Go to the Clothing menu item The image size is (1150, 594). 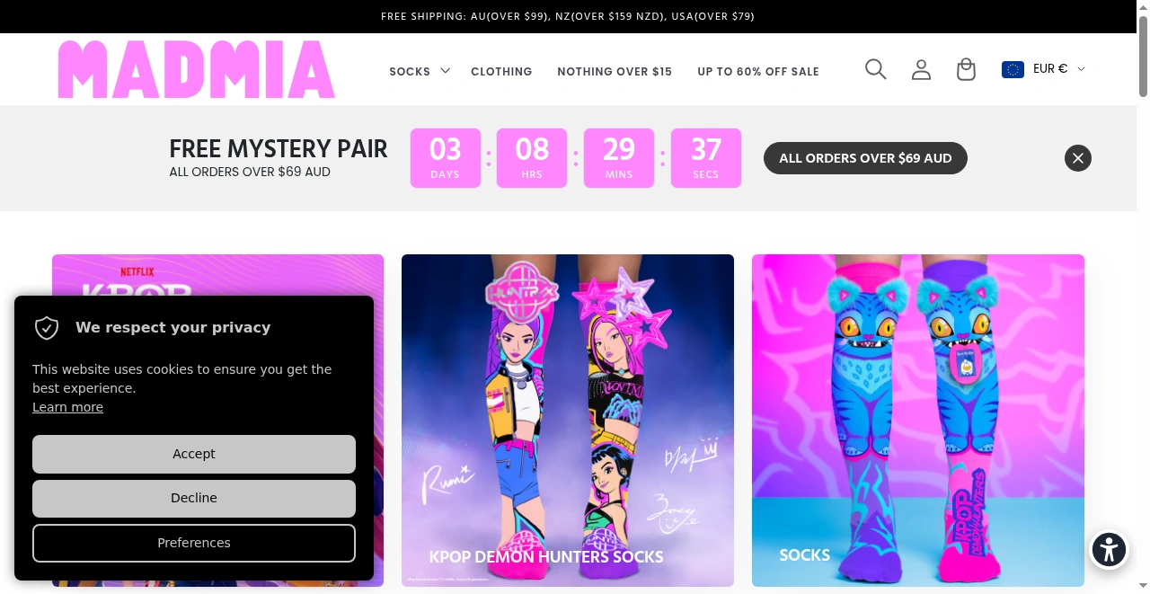pos(501,71)
